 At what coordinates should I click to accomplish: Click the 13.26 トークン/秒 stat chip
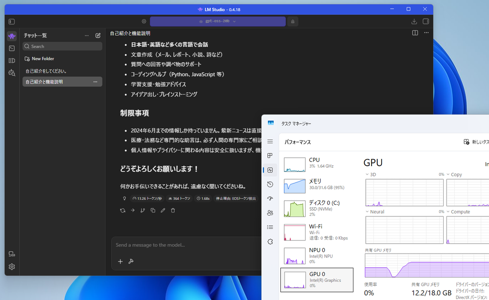point(147,198)
